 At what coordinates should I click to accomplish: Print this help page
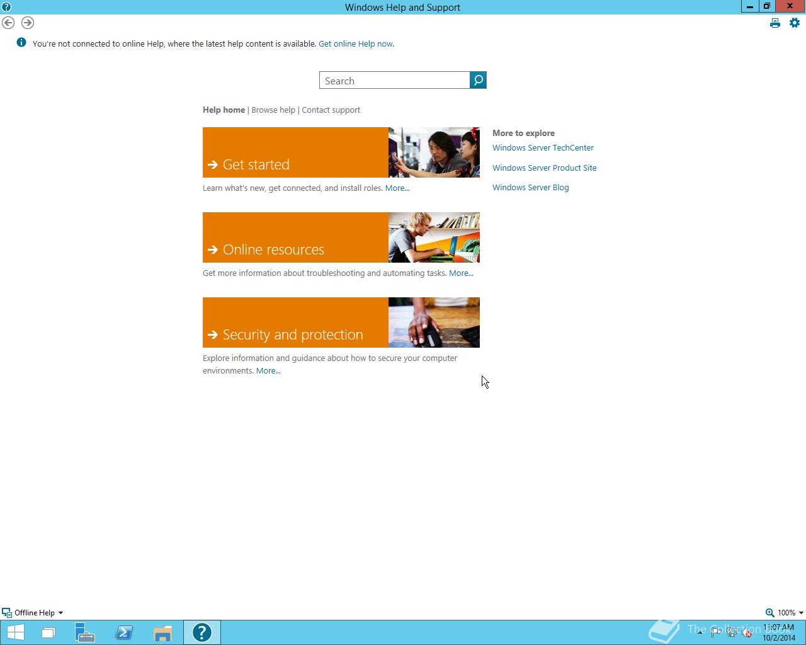tap(775, 23)
